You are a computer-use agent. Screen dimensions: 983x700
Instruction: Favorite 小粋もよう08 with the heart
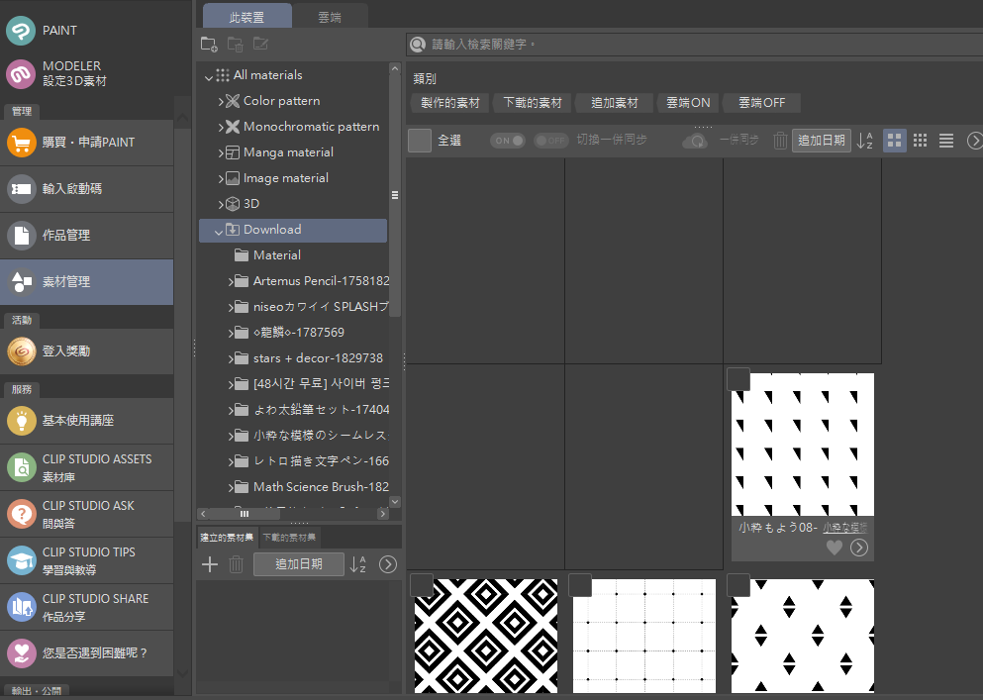pos(835,548)
